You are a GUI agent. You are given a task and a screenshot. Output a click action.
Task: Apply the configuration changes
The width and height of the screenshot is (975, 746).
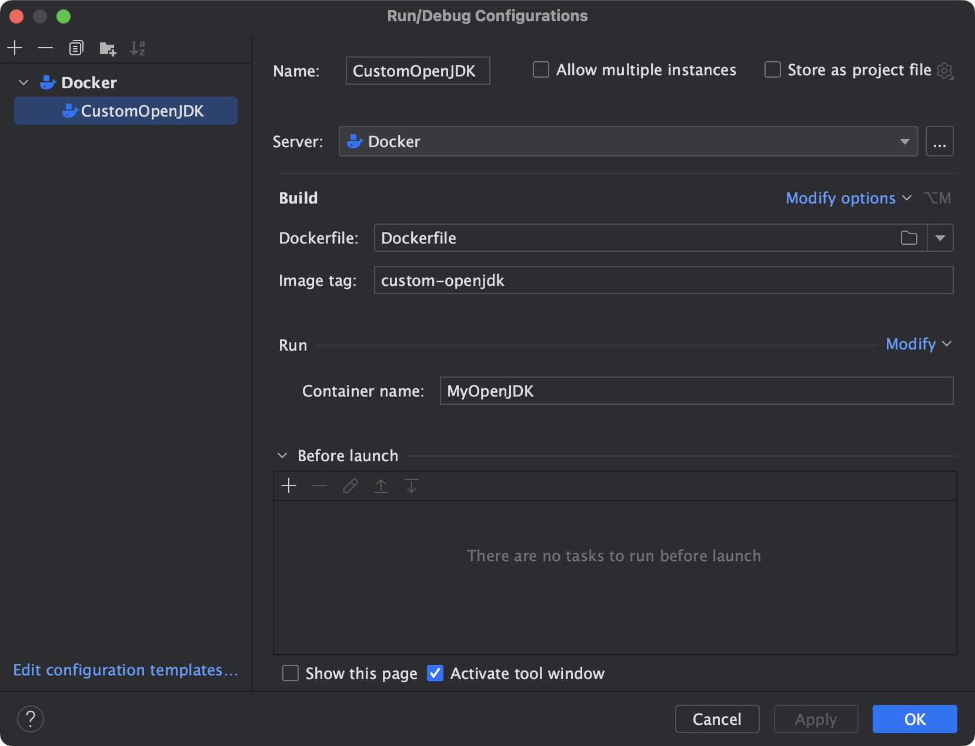click(816, 718)
